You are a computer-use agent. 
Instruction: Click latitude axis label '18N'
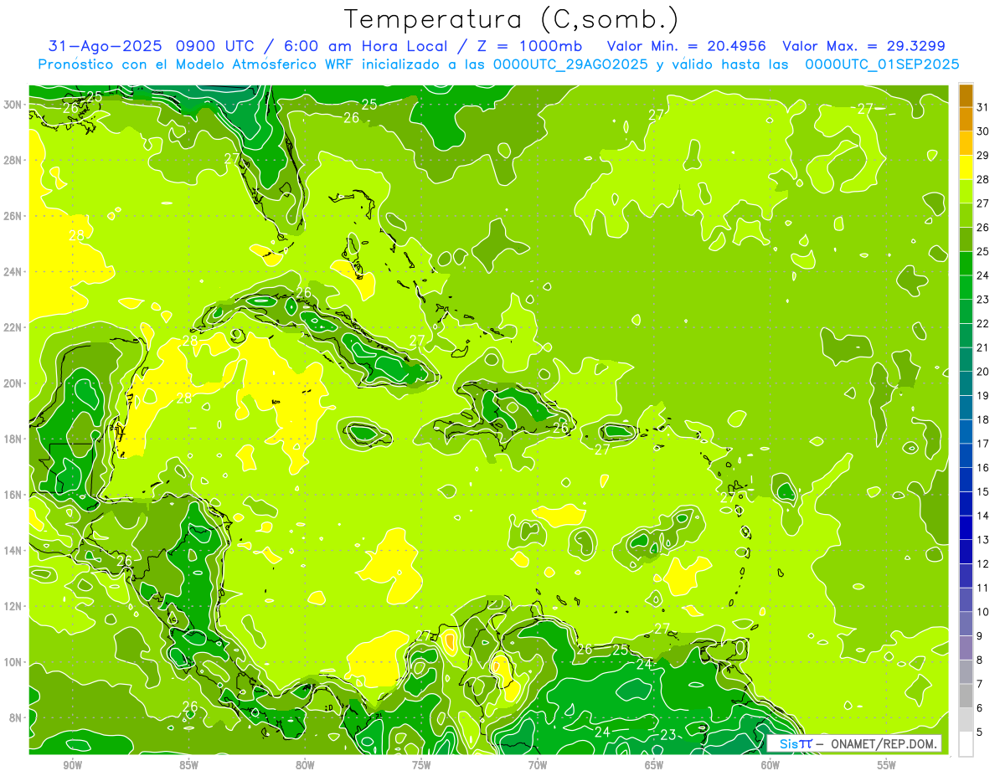(13, 439)
